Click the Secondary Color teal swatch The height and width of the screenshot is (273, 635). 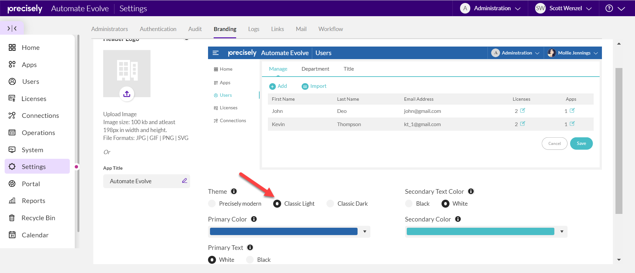(481, 232)
